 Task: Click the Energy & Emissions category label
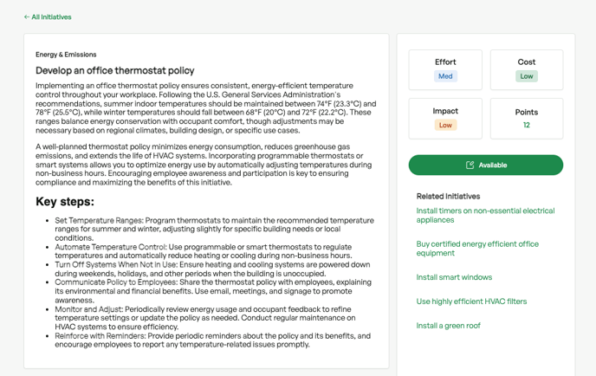point(66,55)
